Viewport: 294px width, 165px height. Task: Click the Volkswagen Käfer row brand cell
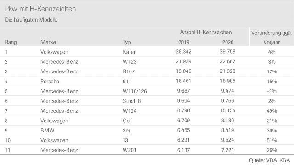click(54, 52)
